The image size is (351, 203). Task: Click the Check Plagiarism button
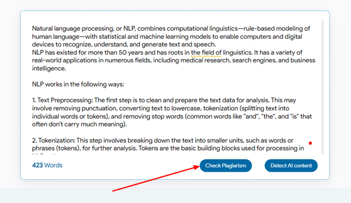[x=226, y=166]
